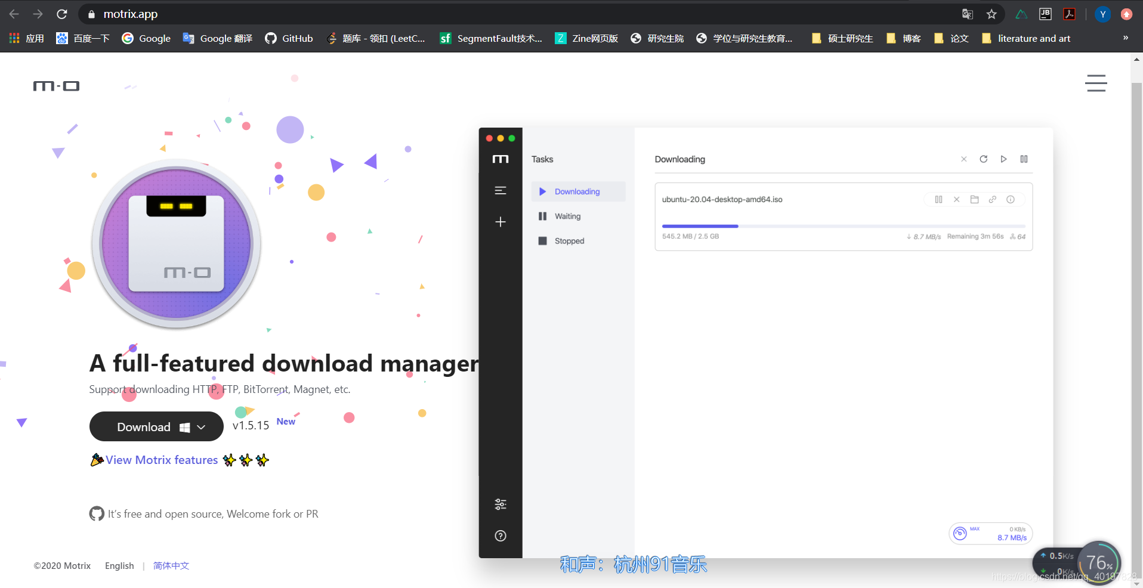The height and width of the screenshot is (588, 1143).
Task: Click the Motrix robot app logo image
Action: click(x=176, y=243)
